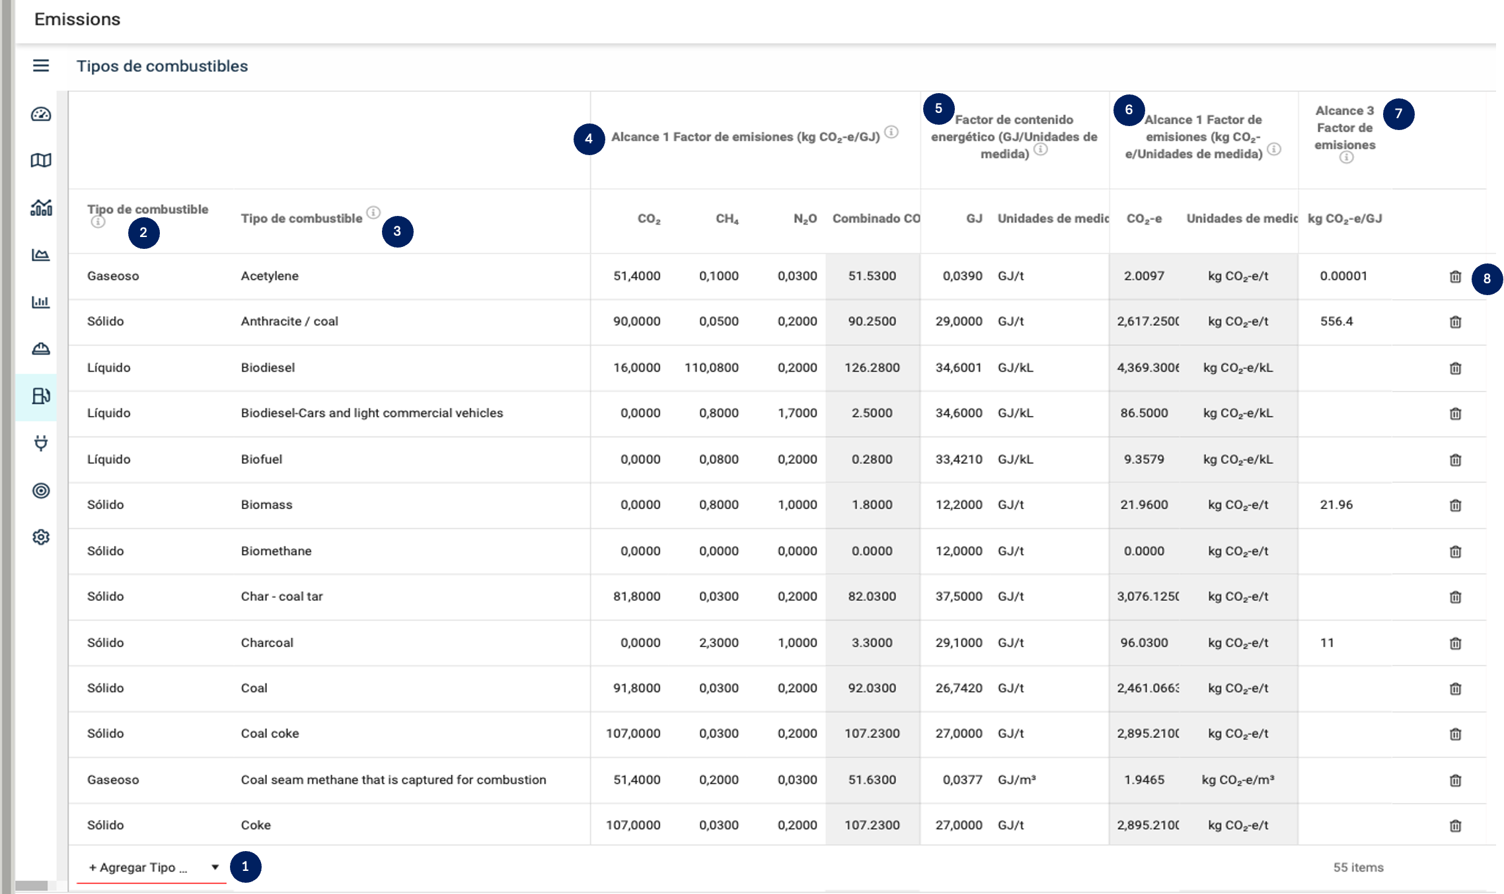
Task: Click info icon beside Alcance 1 kg CO₂-e/GJ header
Action: [x=891, y=132]
